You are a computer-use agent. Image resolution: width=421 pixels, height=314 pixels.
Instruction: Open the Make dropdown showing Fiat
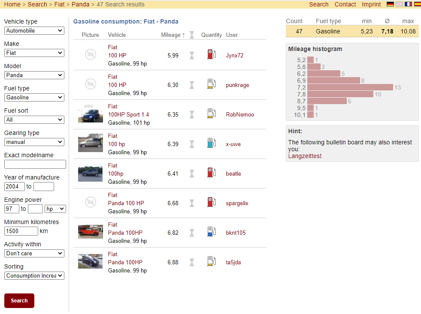tap(34, 53)
